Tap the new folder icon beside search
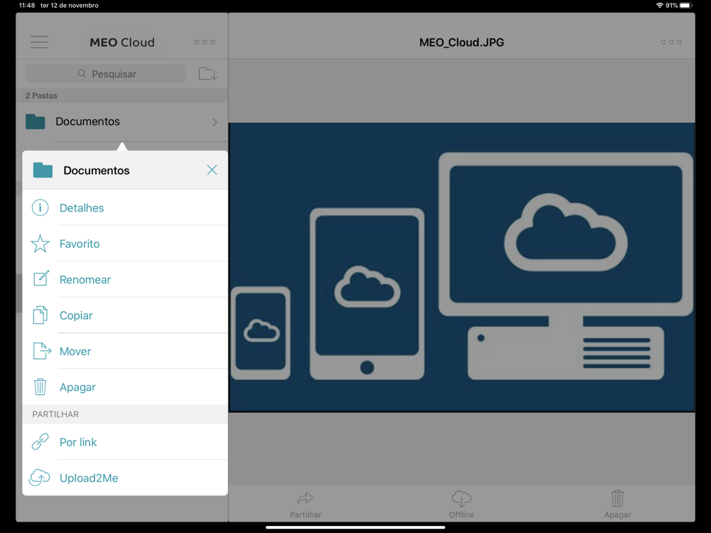Screen dimensions: 711x533 point(208,74)
